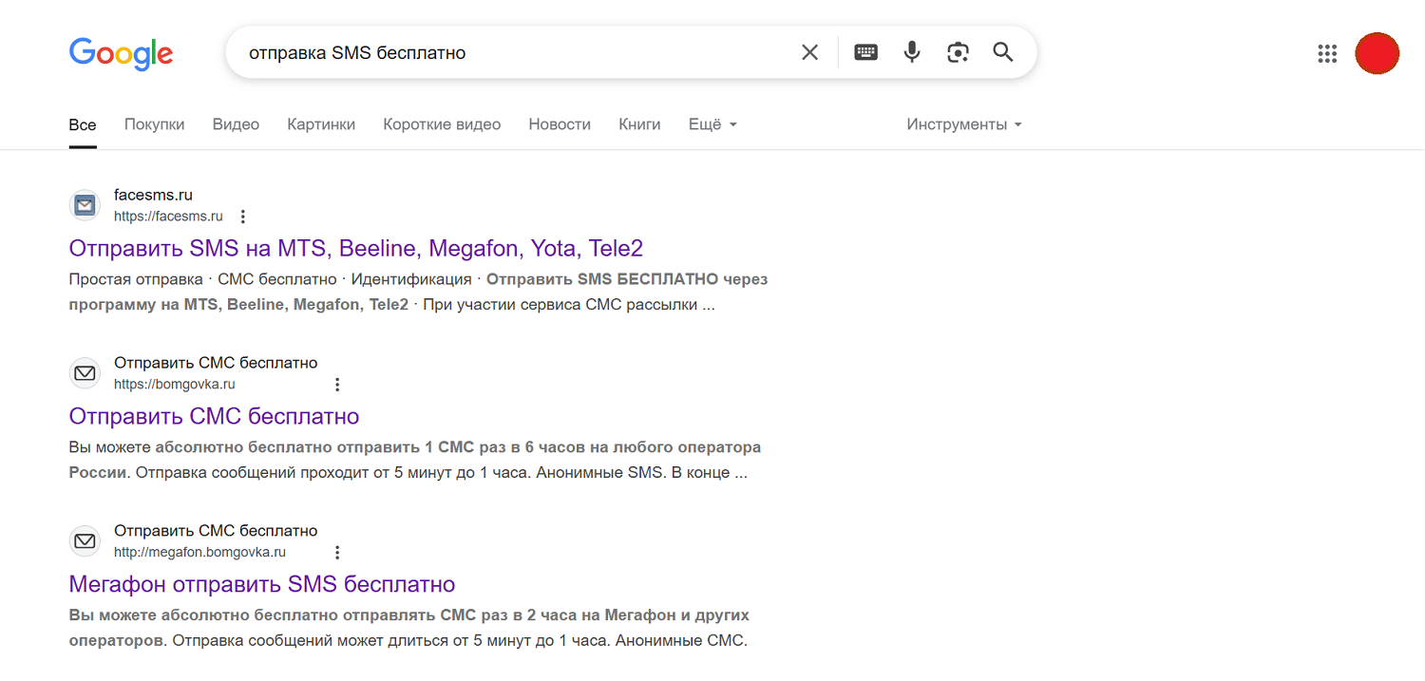1425x681 pixels.
Task: Click the bomgovka.ru envelope favicon
Action: tap(85, 373)
